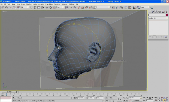Click the large Set Keys key button
The image size is (169, 102).
pyautogui.click(x=119, y=99)
